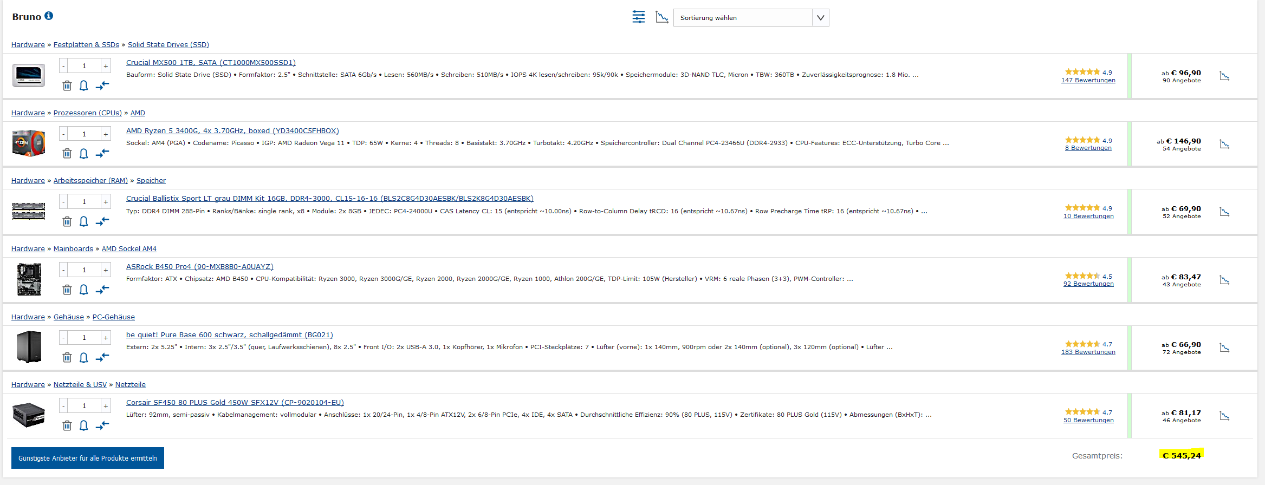Screen dimensions: 1265x485
Task: Click quantity field of AMD Ryzen 5 3400G
Action: tap(84, 134)
